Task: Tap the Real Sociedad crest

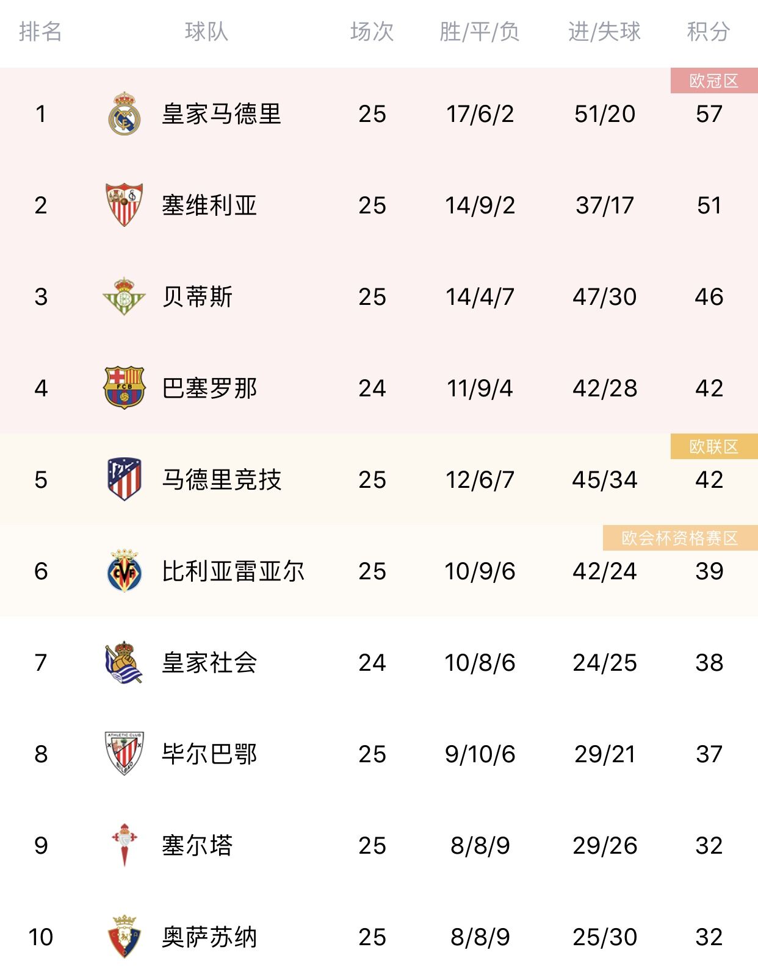Action: click(x=125, y=662)
